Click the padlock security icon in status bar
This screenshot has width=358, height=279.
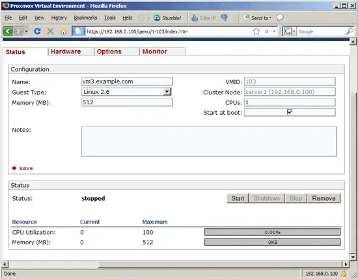click(x=344, y=273)
